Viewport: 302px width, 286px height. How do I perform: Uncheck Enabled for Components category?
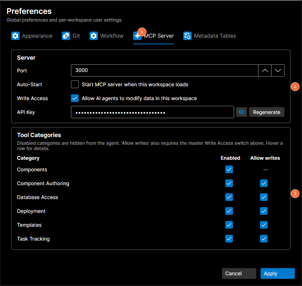click(229, 169)
